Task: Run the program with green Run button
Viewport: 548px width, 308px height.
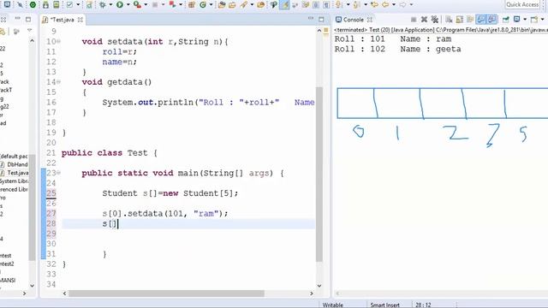Action: pos(120,4)
